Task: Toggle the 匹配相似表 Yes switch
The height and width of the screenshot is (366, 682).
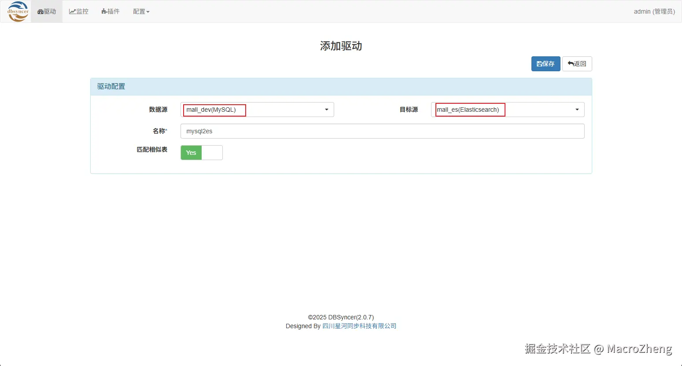Action: pos(202,153)
